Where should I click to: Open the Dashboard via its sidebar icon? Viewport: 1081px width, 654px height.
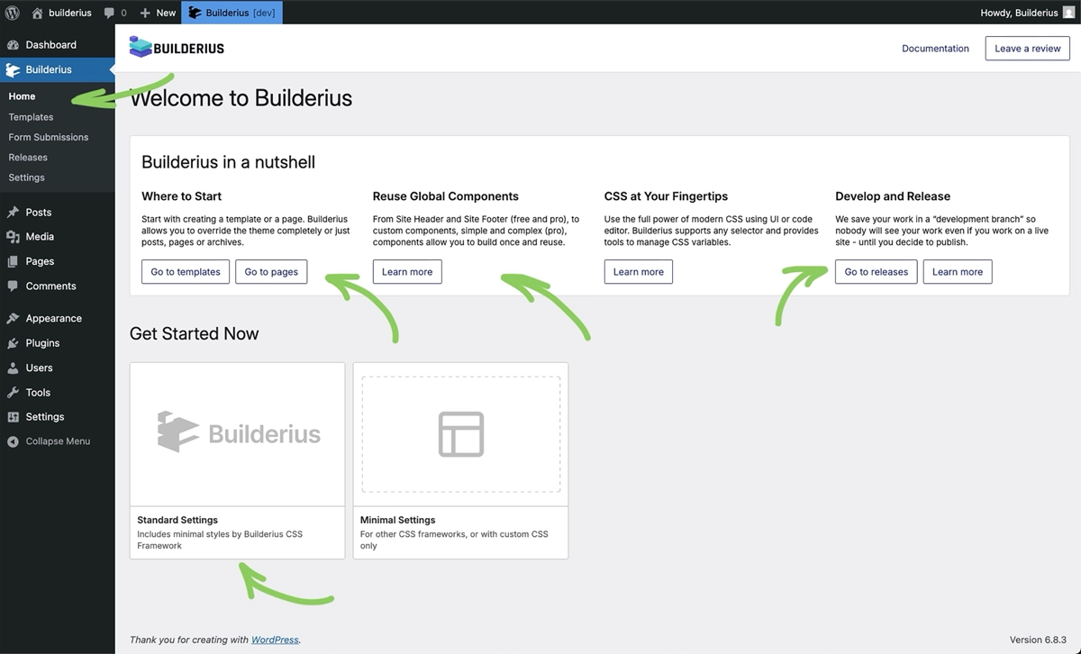[x=13, y=44]
